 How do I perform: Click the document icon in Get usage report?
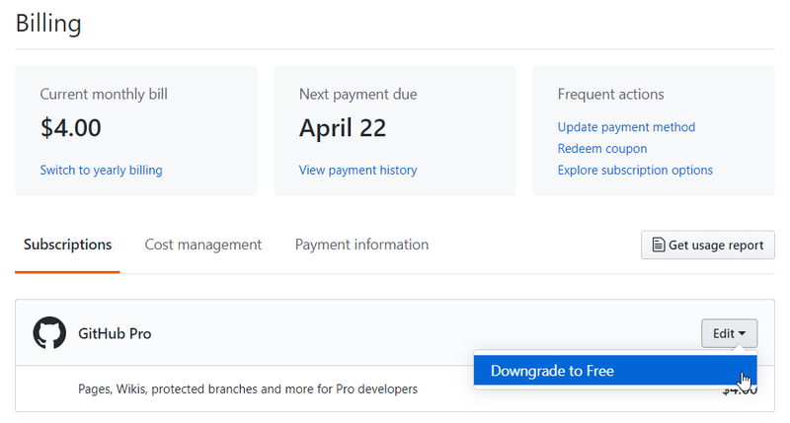point(658,245)
